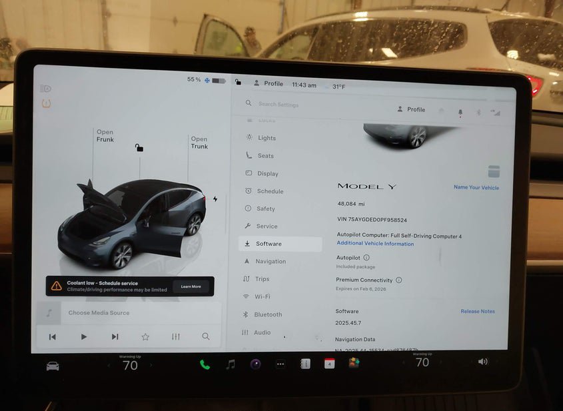Tap the battery level indicator

point(219,81)
